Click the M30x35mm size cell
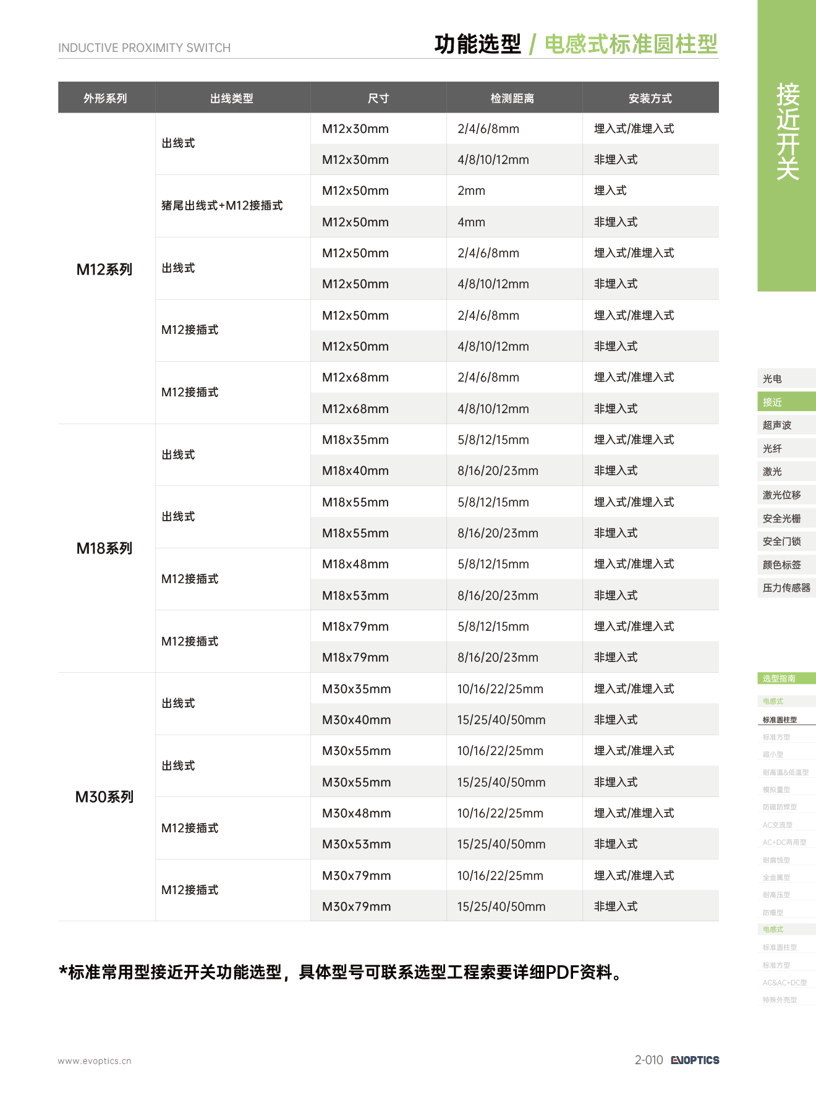 378,689
